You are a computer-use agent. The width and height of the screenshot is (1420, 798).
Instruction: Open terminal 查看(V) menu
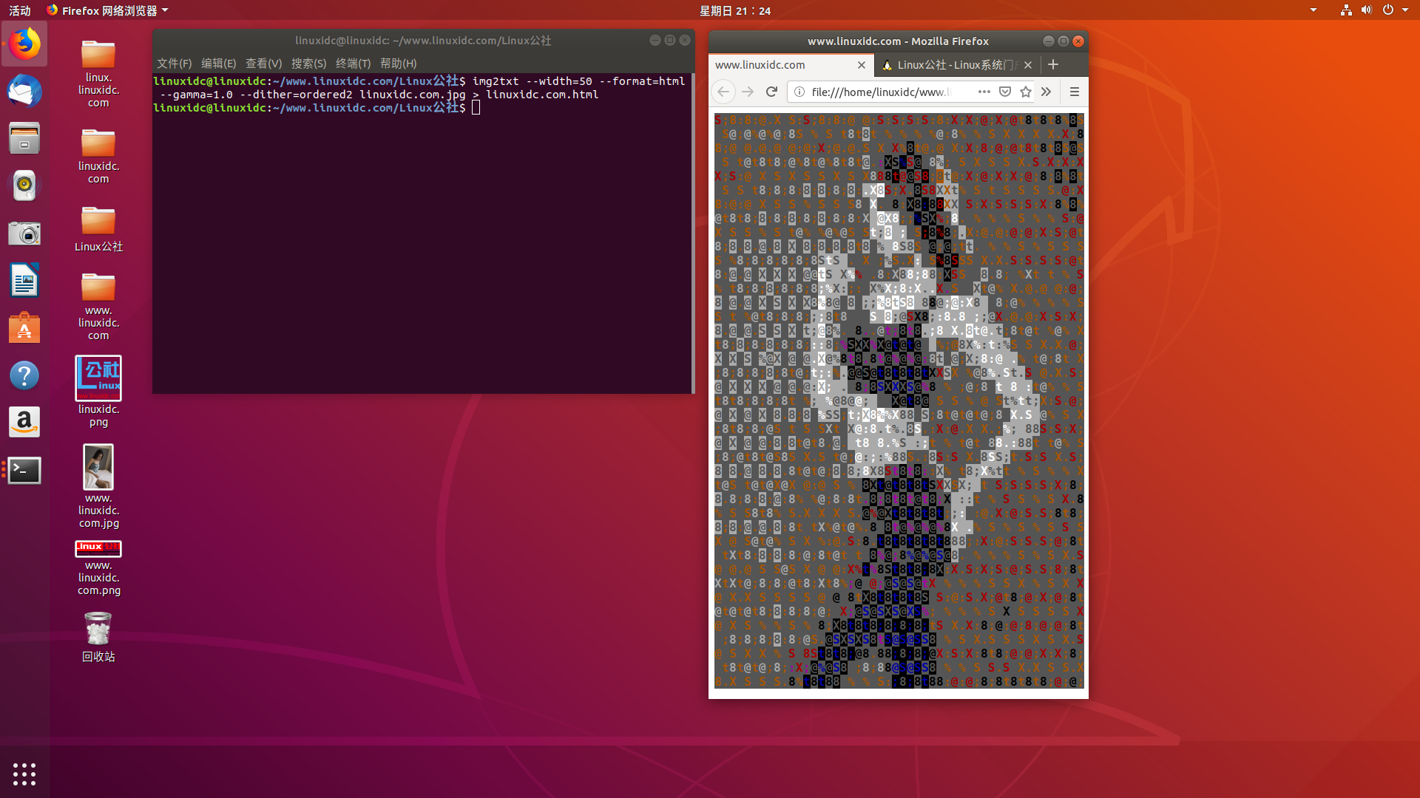coord(264,64)
